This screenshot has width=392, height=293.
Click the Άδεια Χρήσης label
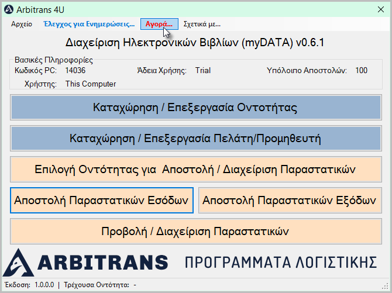[161, 71]
